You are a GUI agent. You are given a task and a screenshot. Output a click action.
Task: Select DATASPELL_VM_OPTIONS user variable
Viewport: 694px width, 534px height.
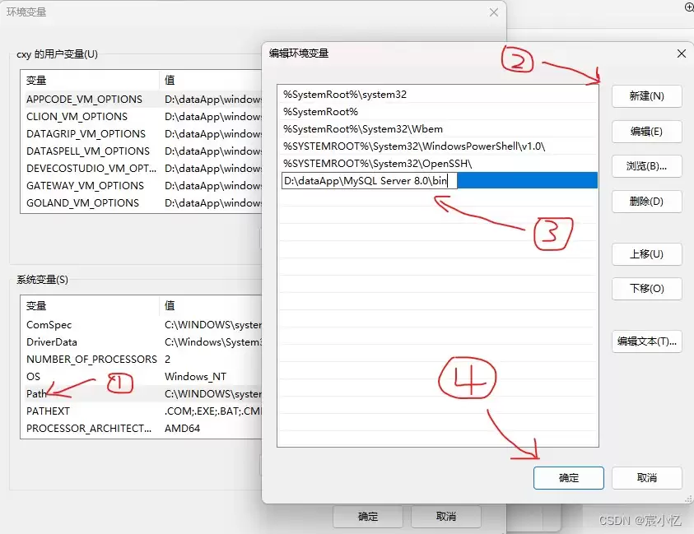point(142,151)
